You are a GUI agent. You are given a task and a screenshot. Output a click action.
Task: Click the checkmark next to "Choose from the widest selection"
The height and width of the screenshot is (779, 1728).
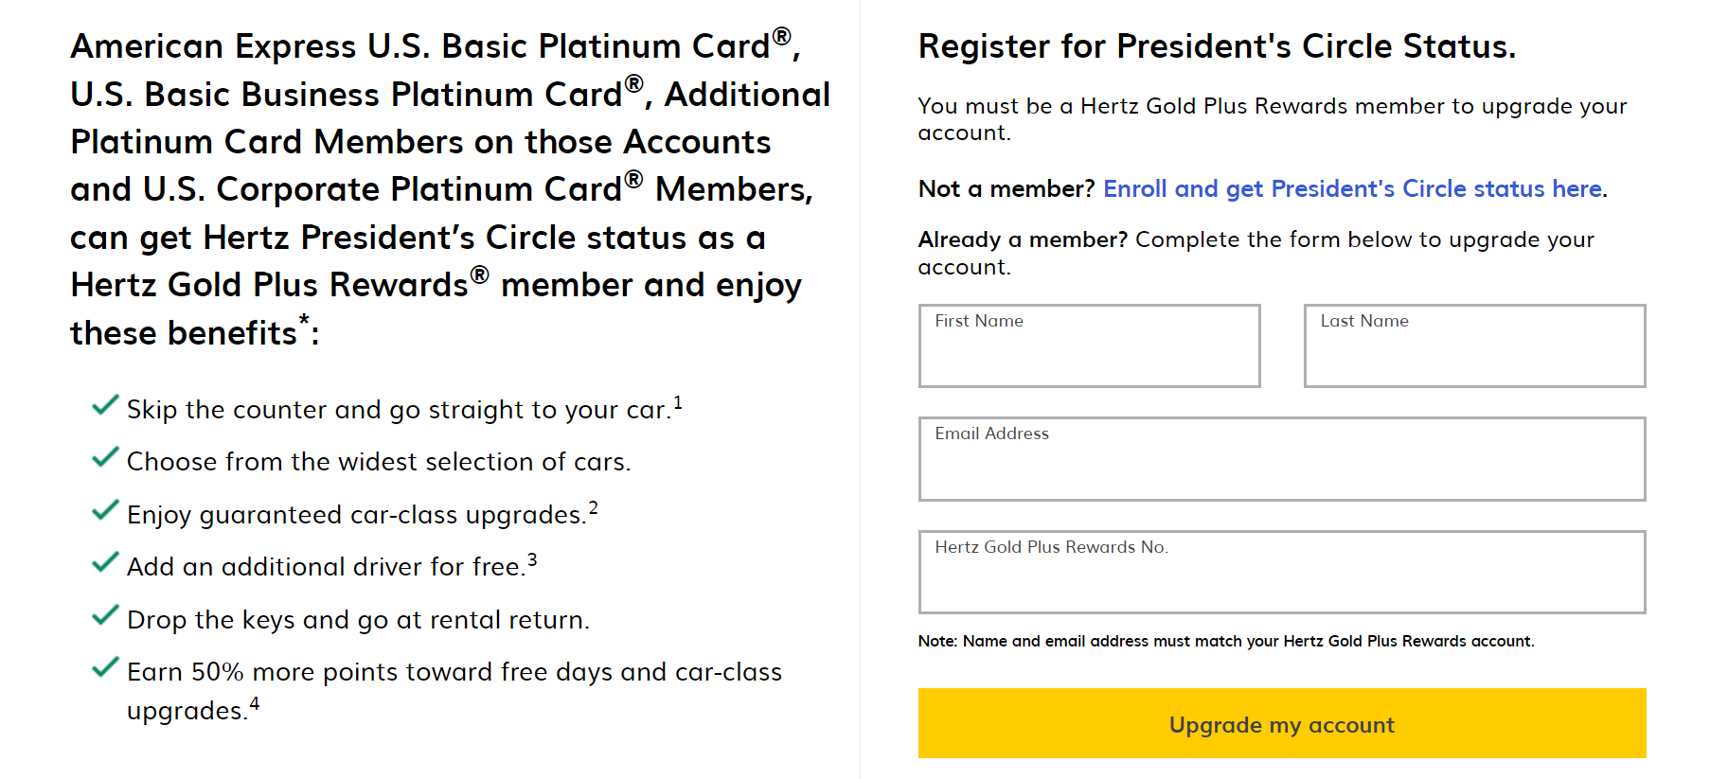105,458
